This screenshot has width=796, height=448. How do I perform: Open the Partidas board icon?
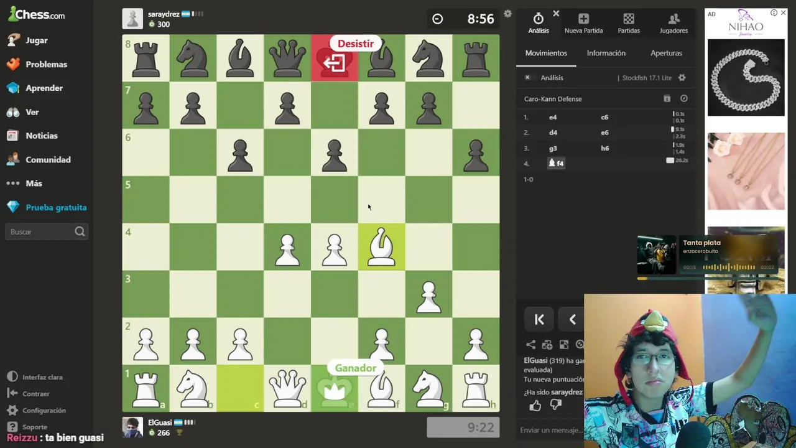click(629, 19)
